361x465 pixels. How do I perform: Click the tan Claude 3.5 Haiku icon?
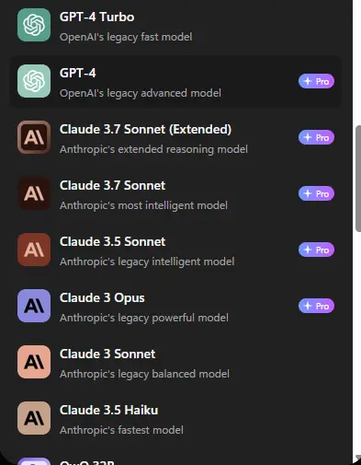[x=34, y=418]
